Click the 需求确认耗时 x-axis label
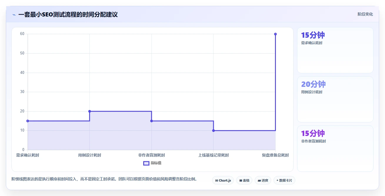 28,155
